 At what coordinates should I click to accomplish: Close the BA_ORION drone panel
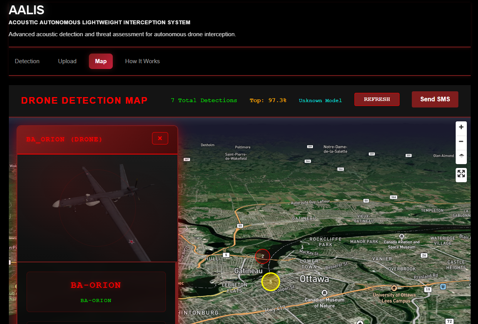click(160, 138)
